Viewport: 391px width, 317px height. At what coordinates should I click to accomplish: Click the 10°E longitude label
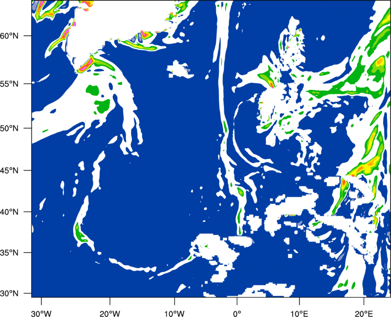coord(299,314)
